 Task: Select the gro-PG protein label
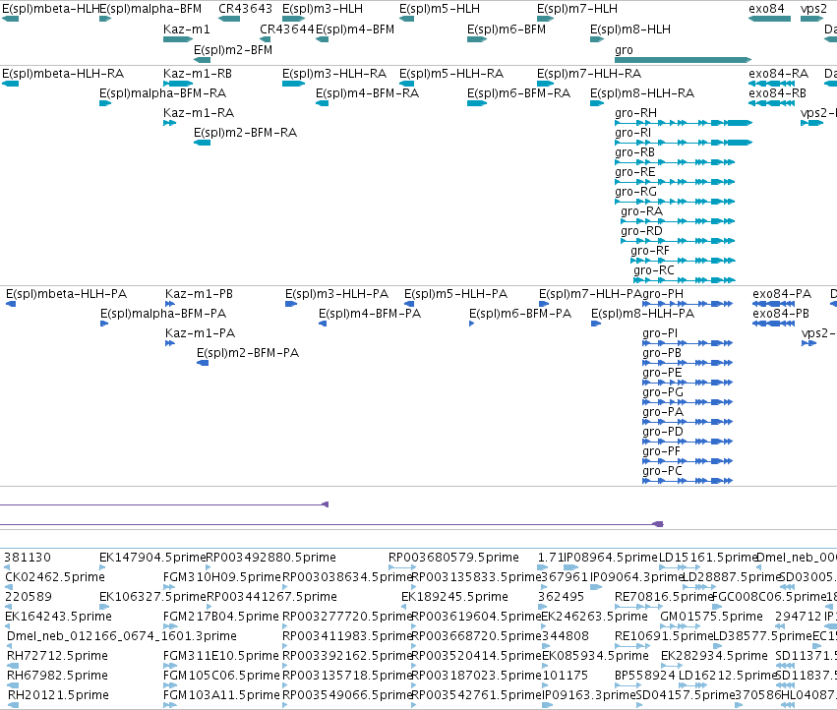click(663, 392)
